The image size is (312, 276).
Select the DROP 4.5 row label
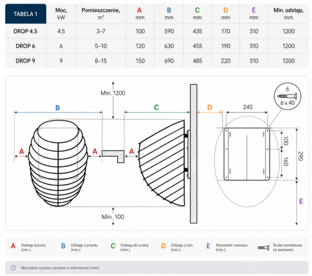pyautogui.click(x=25, y=31)
